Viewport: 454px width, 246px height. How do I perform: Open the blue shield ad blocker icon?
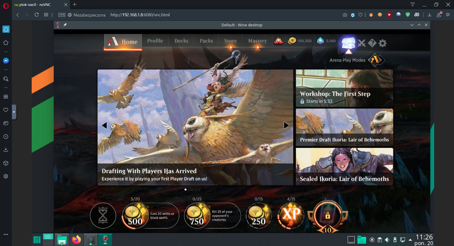point(353,15)
